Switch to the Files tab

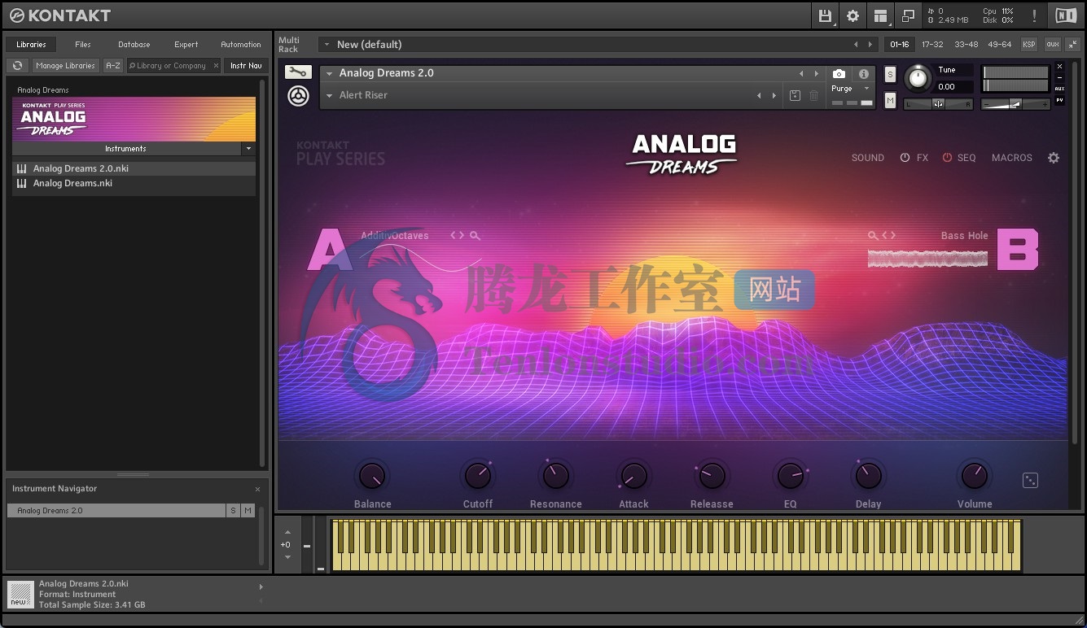pyautogui.click(x=83, y=45)
